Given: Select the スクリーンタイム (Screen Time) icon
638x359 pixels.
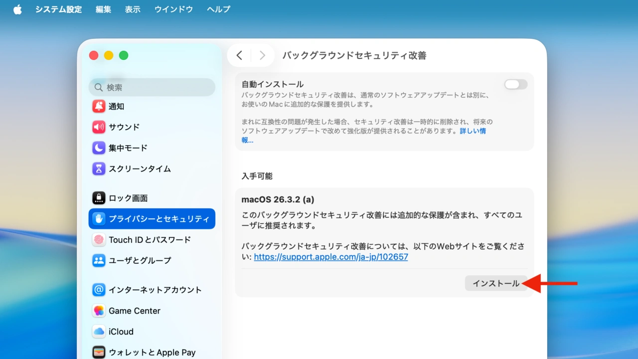Looking at the screenshot, I should click(x=99, y=169).
